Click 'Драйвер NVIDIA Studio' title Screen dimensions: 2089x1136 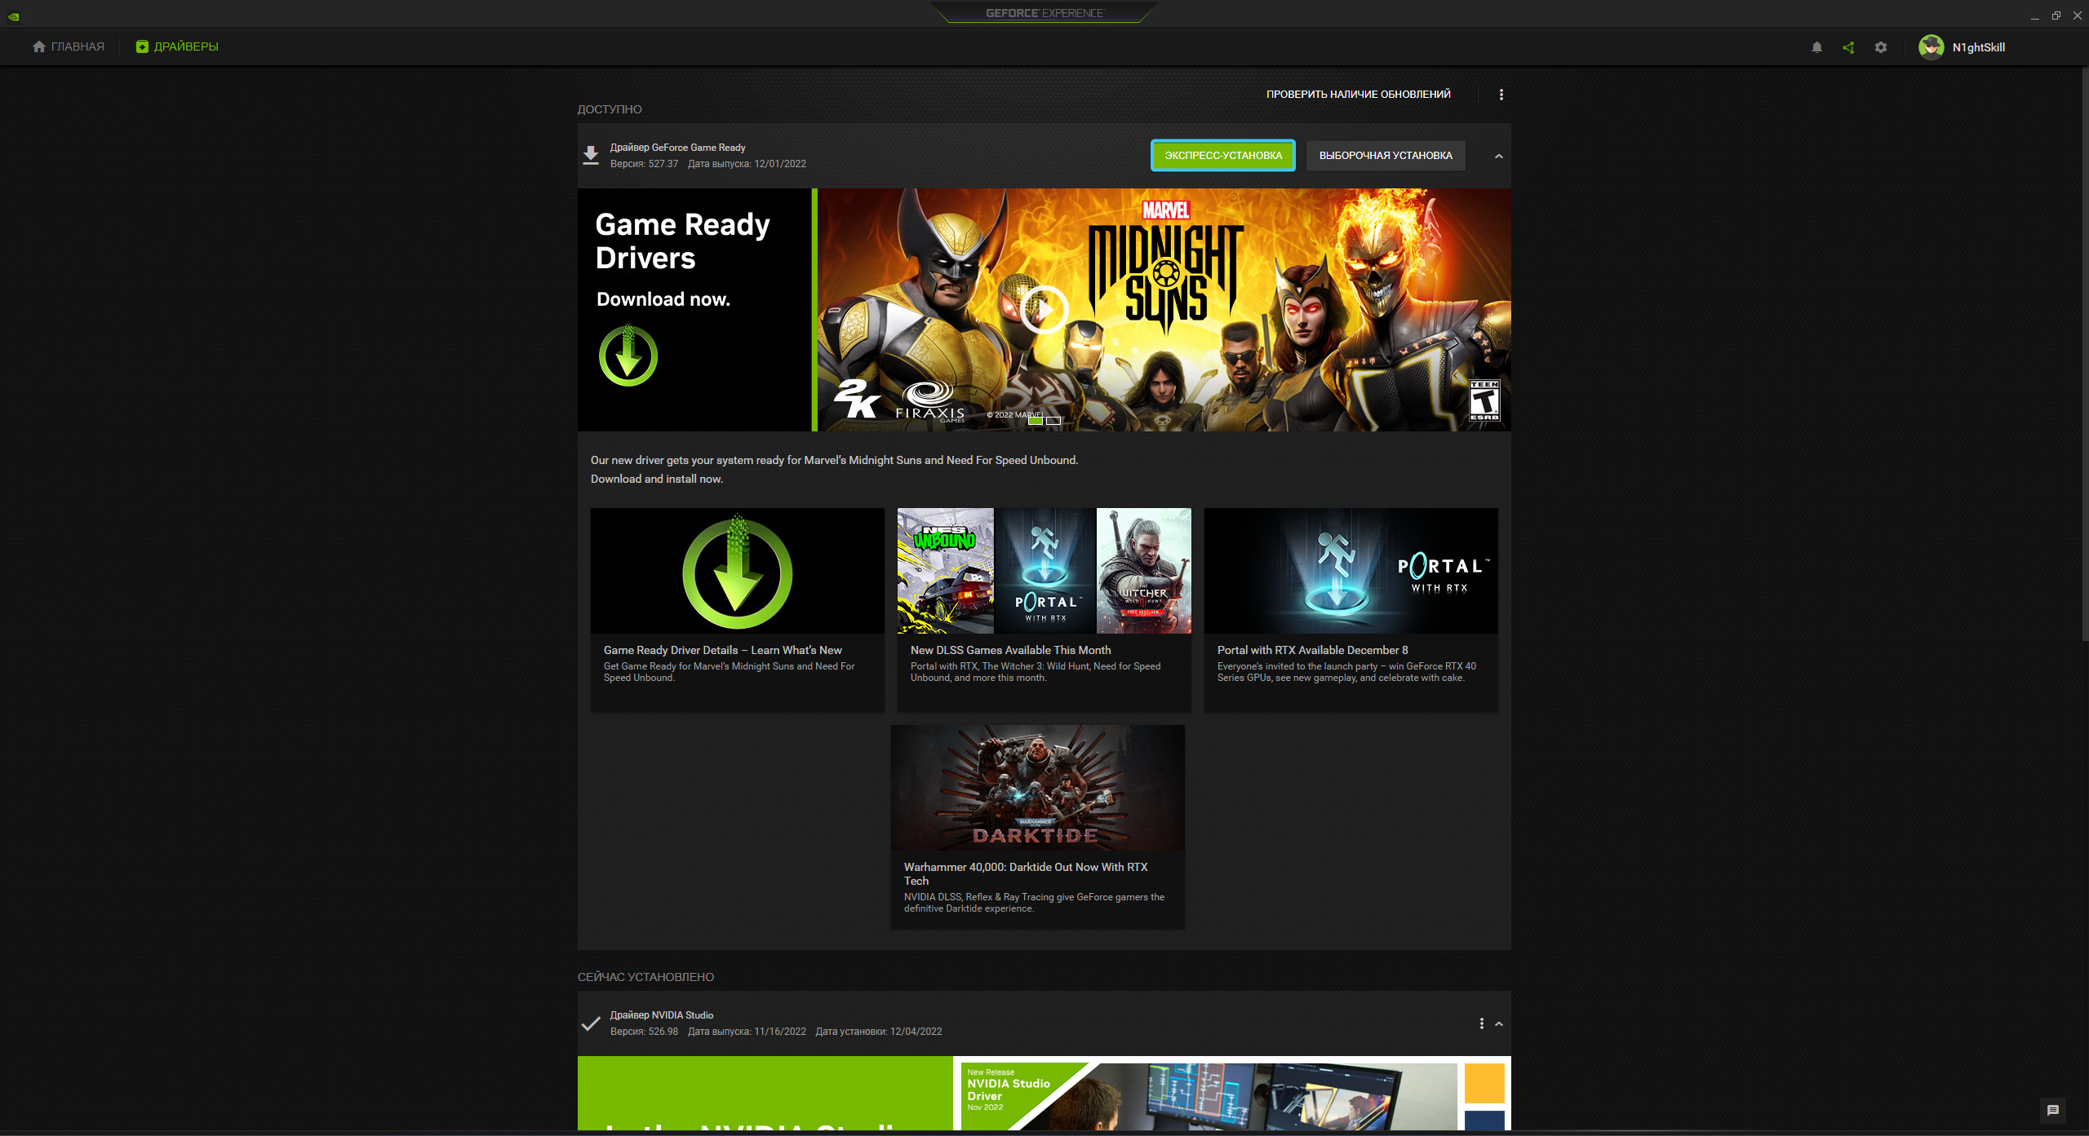tap(662, 1015)
